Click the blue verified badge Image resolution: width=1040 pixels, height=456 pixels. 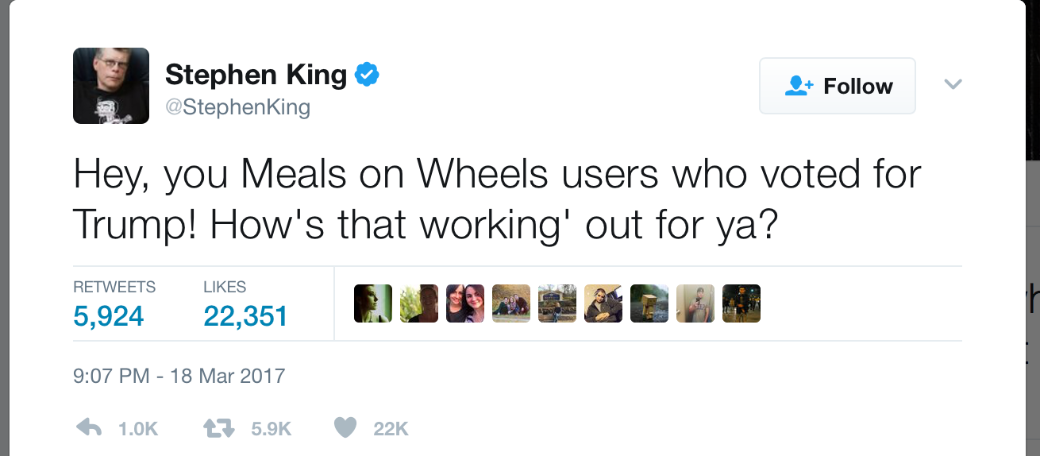point(366,75)
